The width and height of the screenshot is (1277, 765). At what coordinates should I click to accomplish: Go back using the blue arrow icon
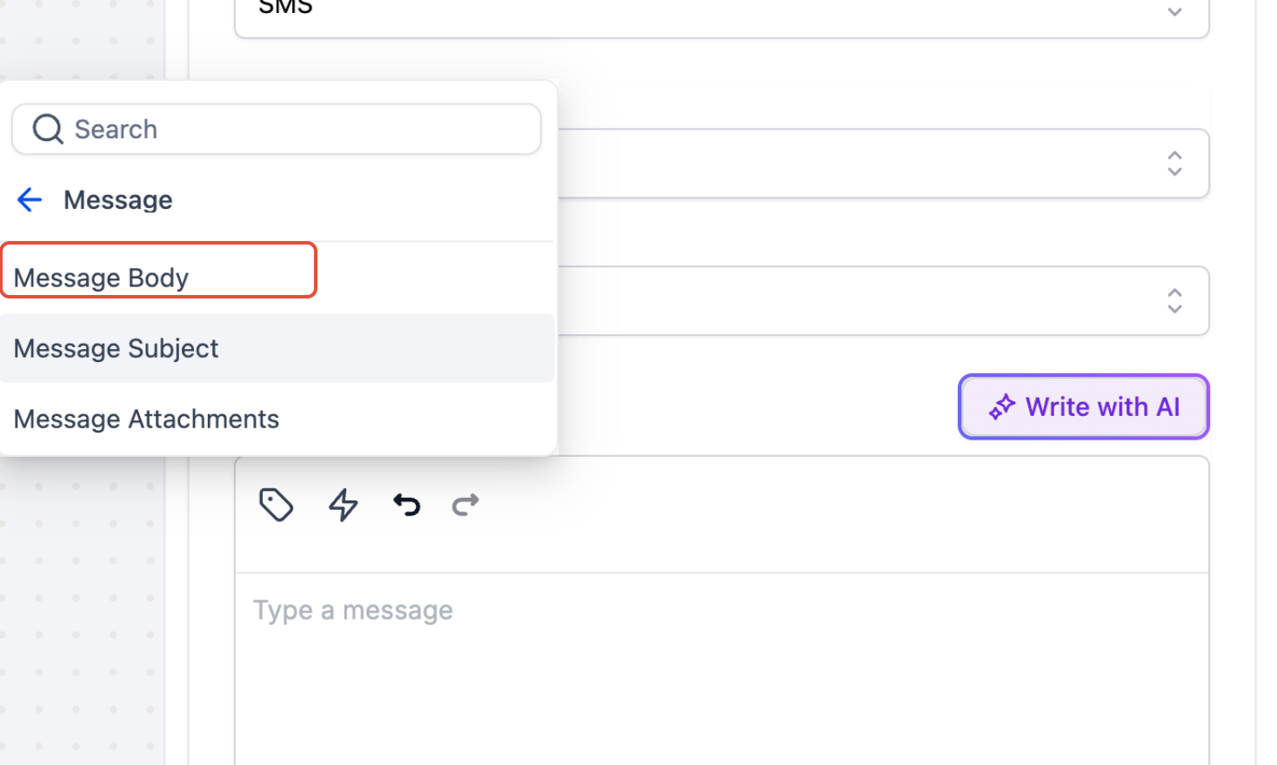click(x=30, y=199)
